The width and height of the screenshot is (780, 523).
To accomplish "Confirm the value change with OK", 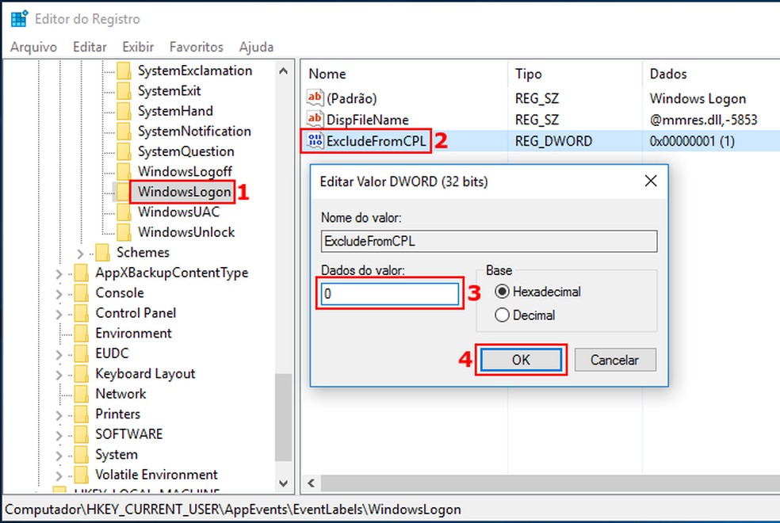I will (521, 359).
